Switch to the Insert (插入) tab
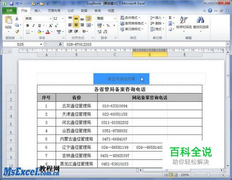 (x=38, y=11)
